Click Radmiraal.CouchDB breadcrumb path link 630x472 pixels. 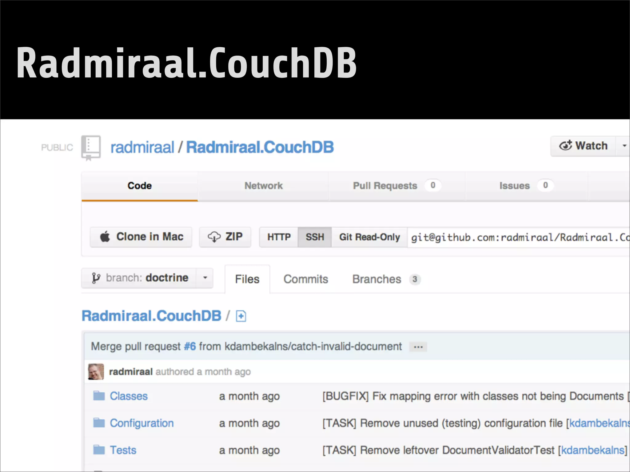point(151,316)
